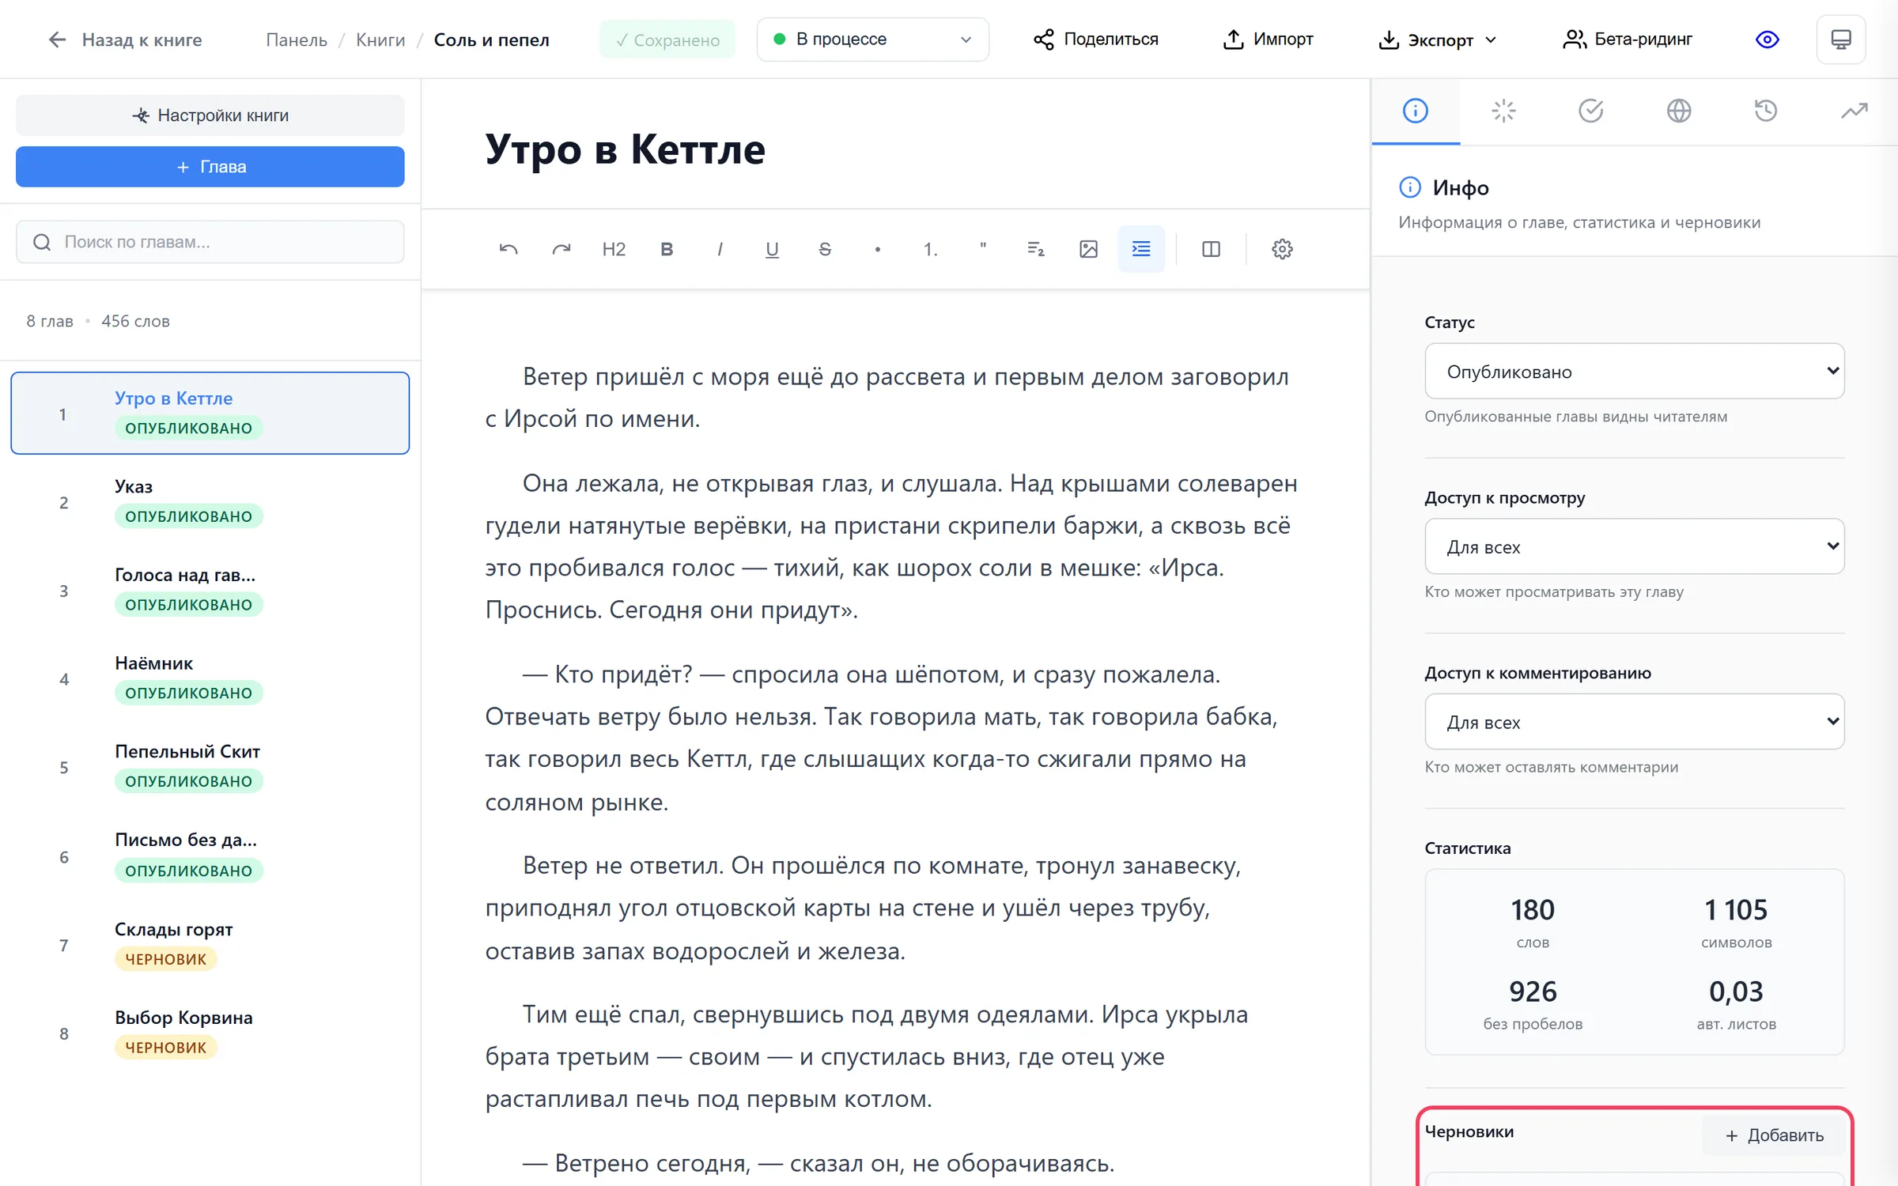The height and width of the screenshot is (1186, 1898).
Task: Focus the Поиск по главам search field
Action: pos(210,242)
